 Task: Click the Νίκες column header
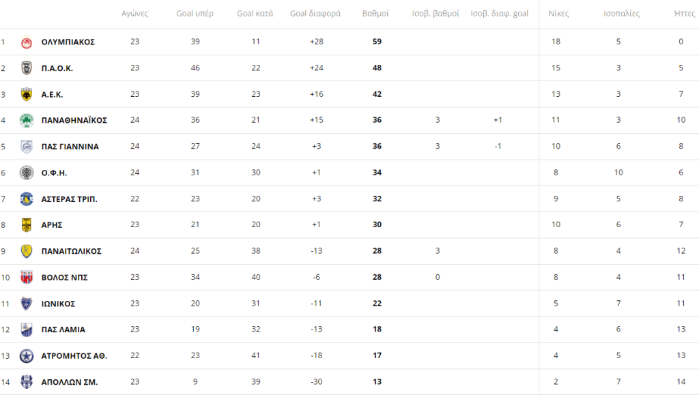coord(558,14)
